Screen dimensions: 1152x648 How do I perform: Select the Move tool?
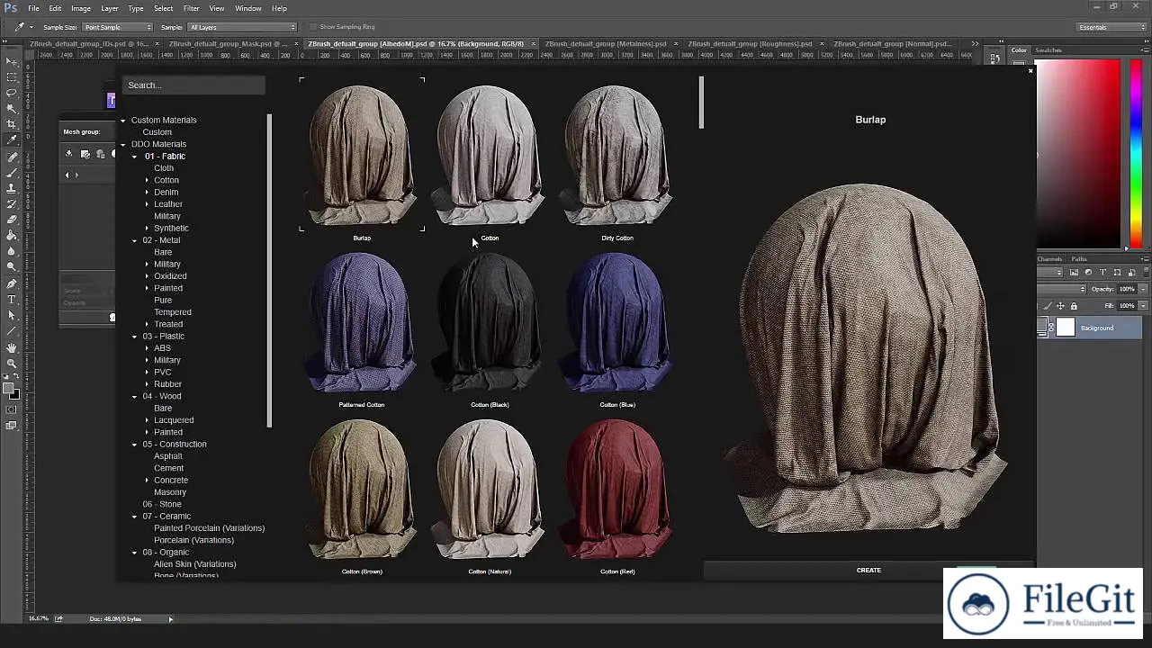click(12, 61)
